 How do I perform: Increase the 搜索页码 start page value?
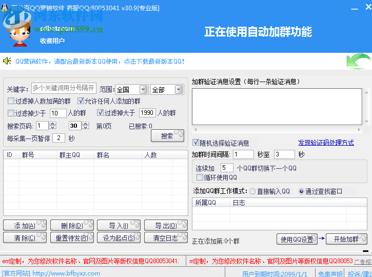53,124
